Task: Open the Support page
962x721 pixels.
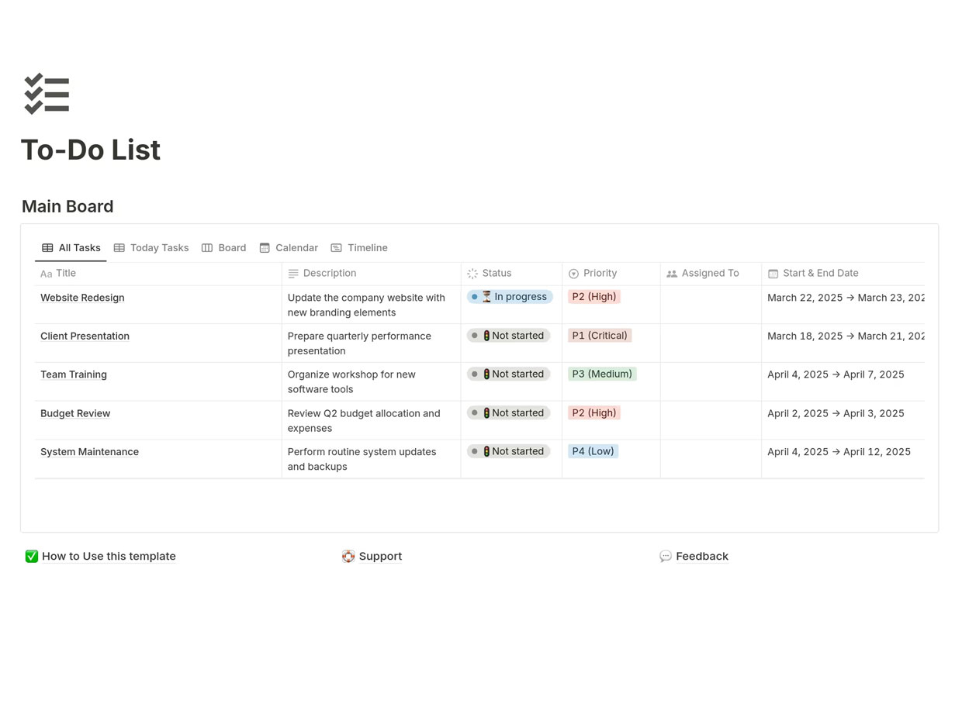Action: [380, 556]
